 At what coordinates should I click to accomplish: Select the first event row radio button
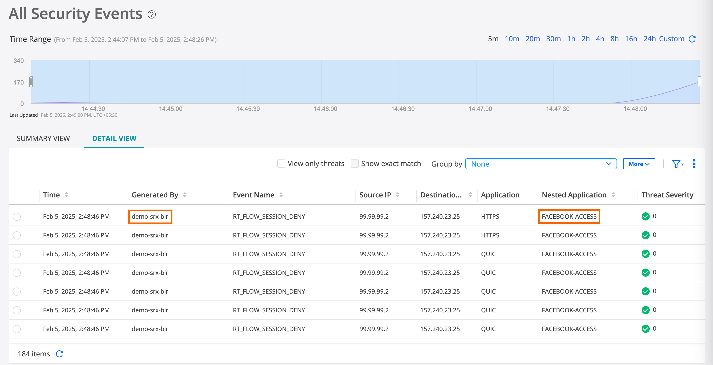click(x=17, y=216)
